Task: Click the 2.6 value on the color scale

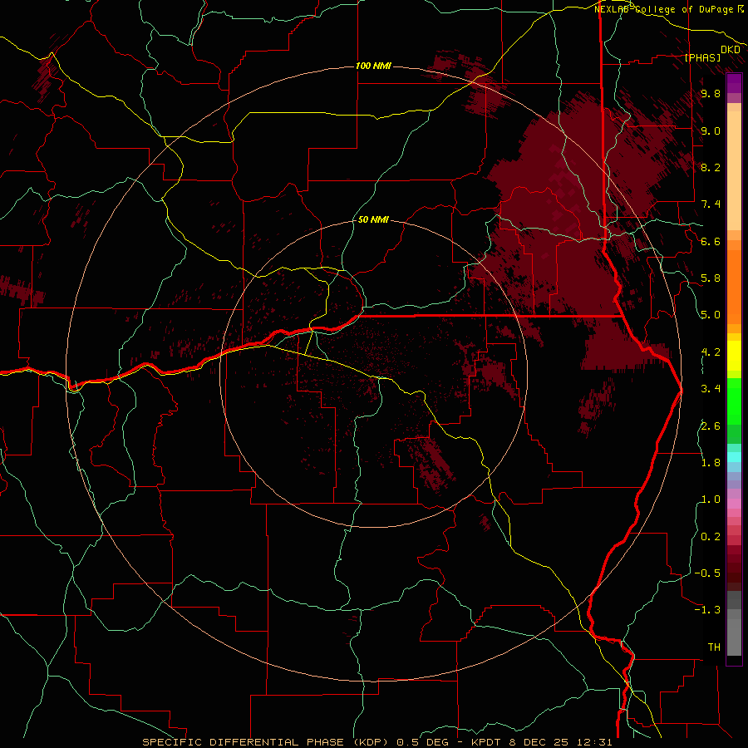Action: point(711,426)
